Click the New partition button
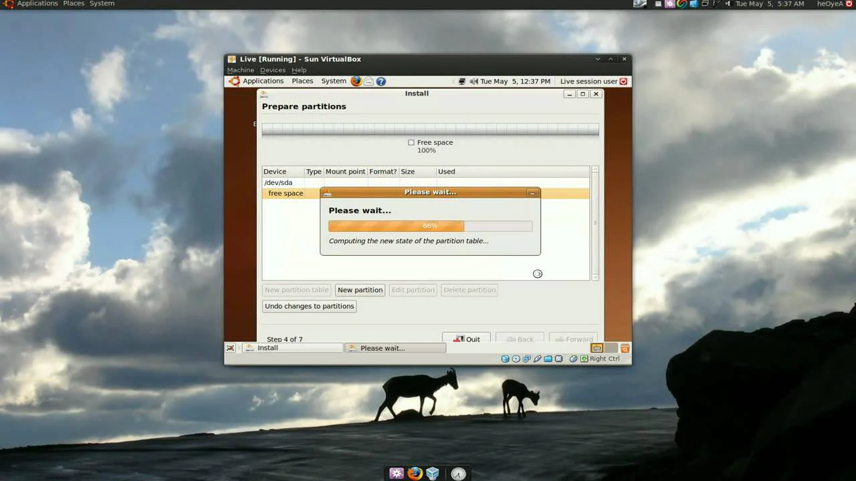 point(360,290)
